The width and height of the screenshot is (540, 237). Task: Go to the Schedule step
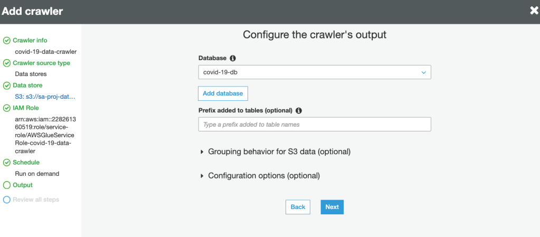point(26,163)
